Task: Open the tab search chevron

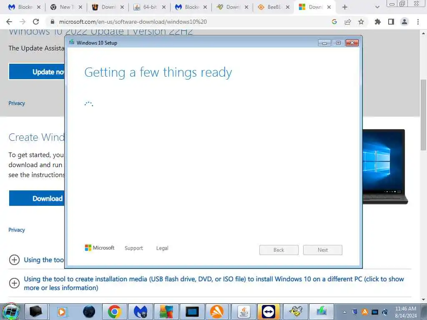Action: (x=377, y=7)
